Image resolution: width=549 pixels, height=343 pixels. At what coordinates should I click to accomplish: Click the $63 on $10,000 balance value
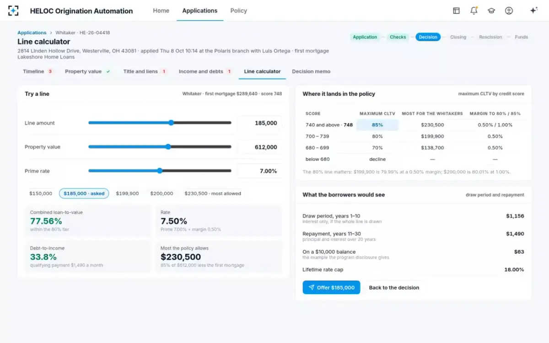[x=519, y=252]
